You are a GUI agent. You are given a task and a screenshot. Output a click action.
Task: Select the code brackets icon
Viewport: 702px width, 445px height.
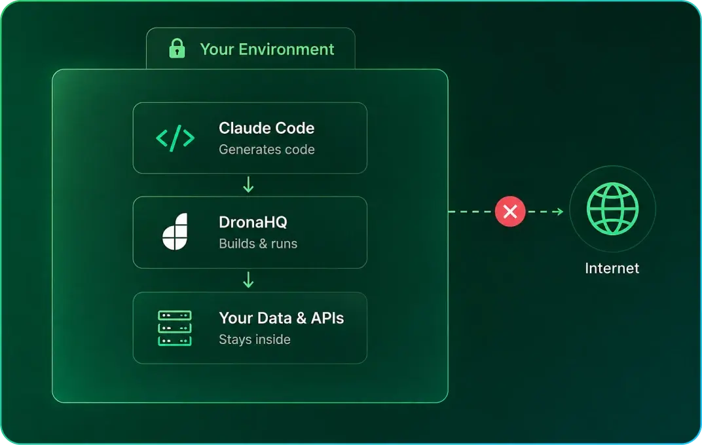[175, 138]
